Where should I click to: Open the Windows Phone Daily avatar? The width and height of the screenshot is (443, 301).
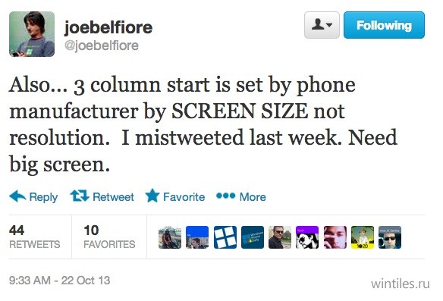tap(253, 237)
